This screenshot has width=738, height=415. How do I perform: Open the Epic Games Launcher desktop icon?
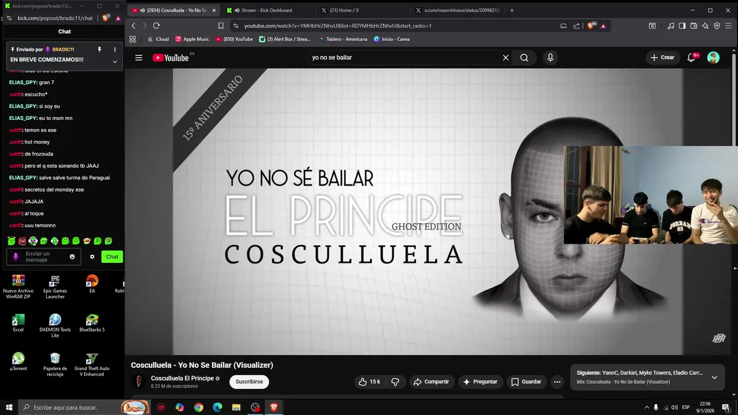(55, 286)
